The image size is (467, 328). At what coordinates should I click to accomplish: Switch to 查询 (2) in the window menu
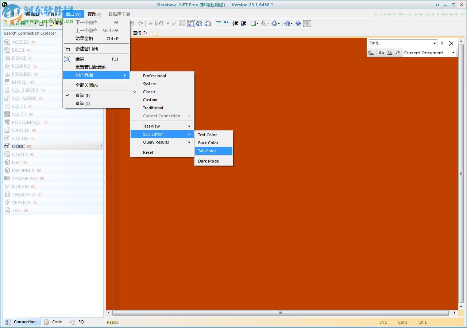point(96,104)
